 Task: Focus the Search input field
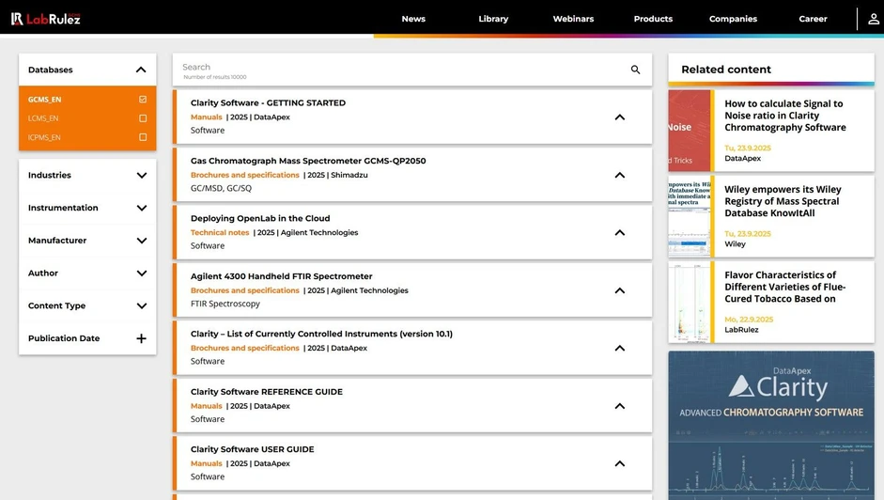coord(395,70)
